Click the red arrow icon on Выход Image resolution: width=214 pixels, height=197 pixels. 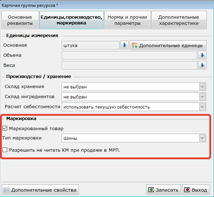(x=187, y=190)
